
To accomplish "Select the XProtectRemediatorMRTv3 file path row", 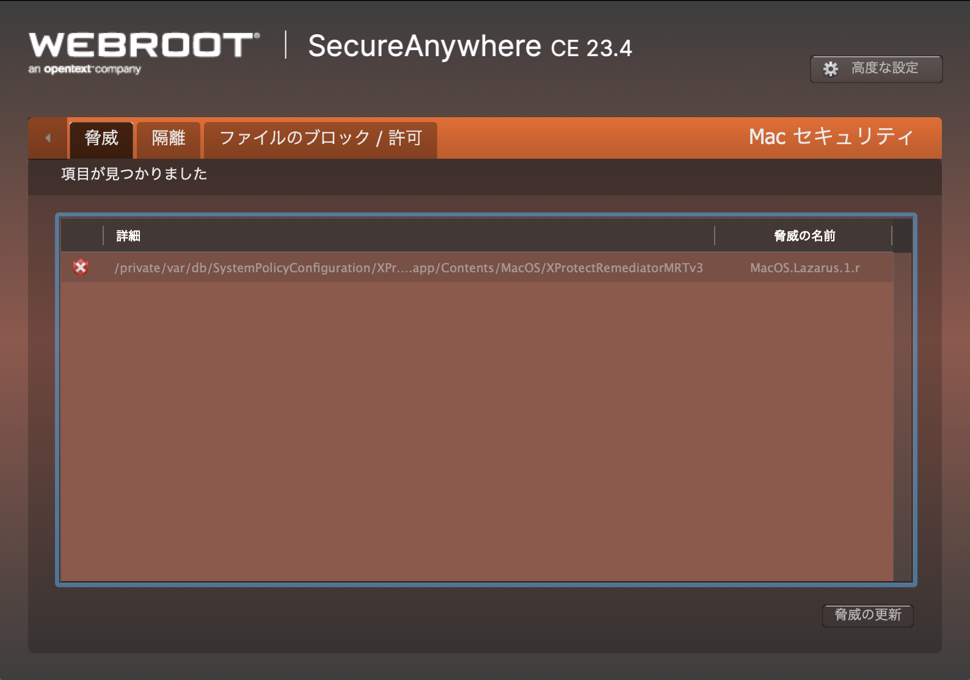I will coord(476,267).
